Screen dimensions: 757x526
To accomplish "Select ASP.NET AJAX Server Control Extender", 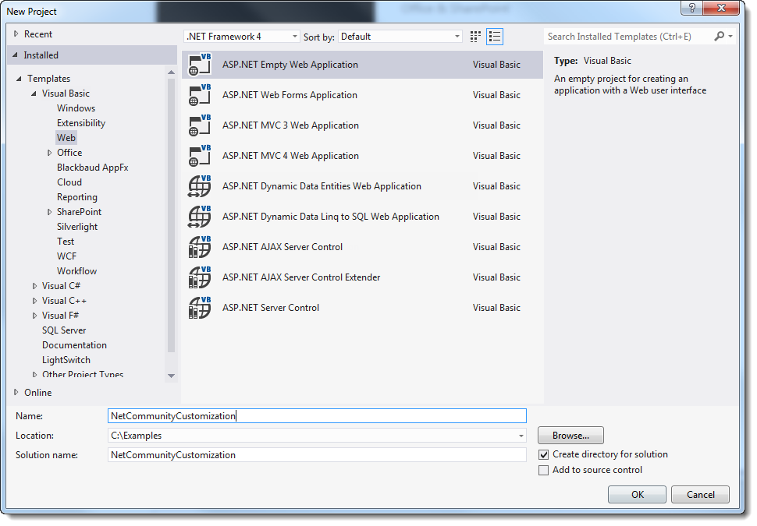I will tap(363, 277).
